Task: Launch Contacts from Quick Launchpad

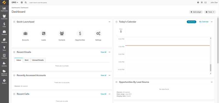Action: [62, 35]
